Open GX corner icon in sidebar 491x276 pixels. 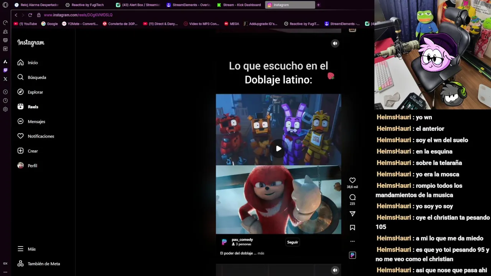point(5,263)
